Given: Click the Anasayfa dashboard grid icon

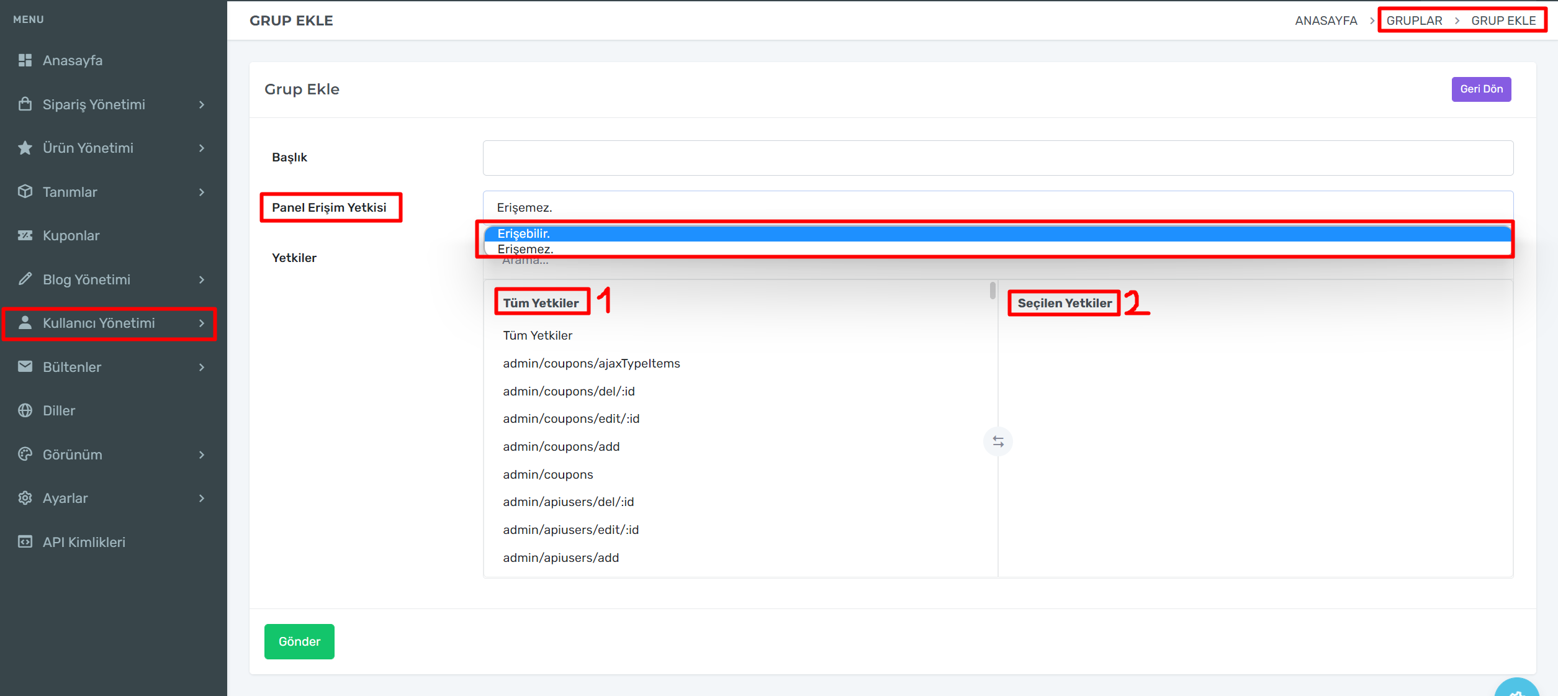Looking at the screenshot, I should tap(25, 60).
